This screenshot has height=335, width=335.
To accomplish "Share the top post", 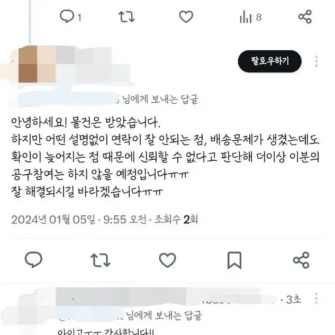I will coord(305,16).
